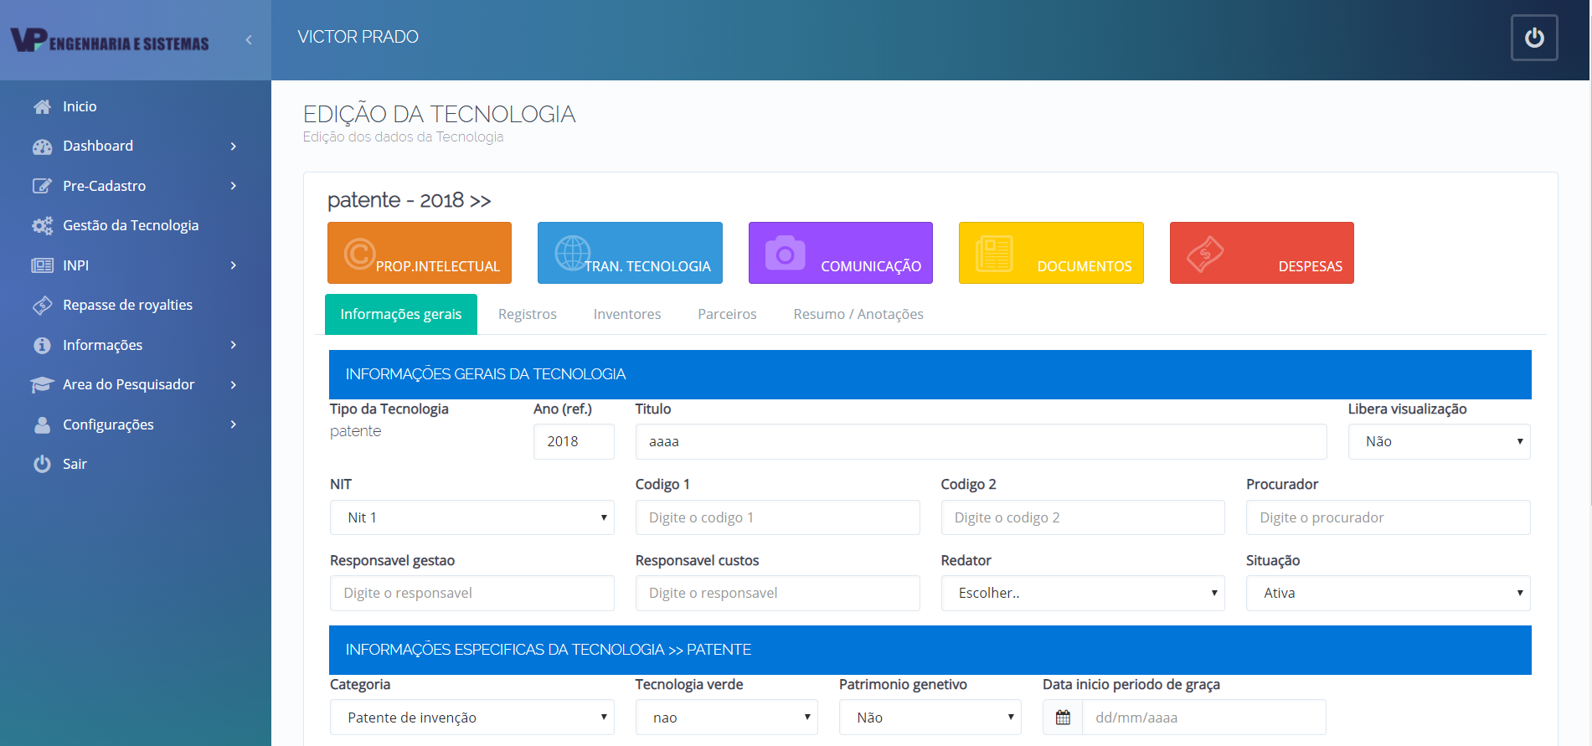1592x746 pixels.
Task: Open the Redator Escolher dropdown
Action: (1082, 593)
